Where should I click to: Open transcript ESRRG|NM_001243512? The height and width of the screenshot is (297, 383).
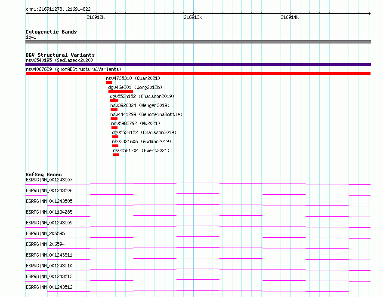click(x=49, y=287)
